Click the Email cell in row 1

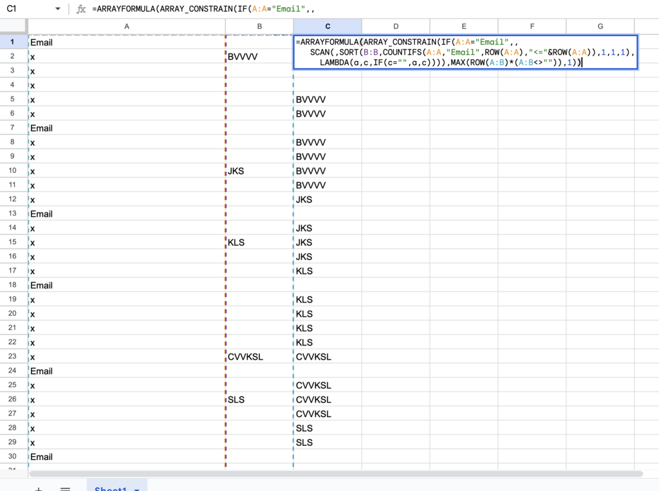click(127, 42)
